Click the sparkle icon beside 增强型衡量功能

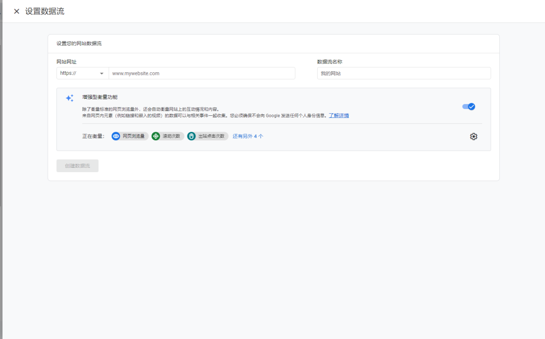pos(70,98)
